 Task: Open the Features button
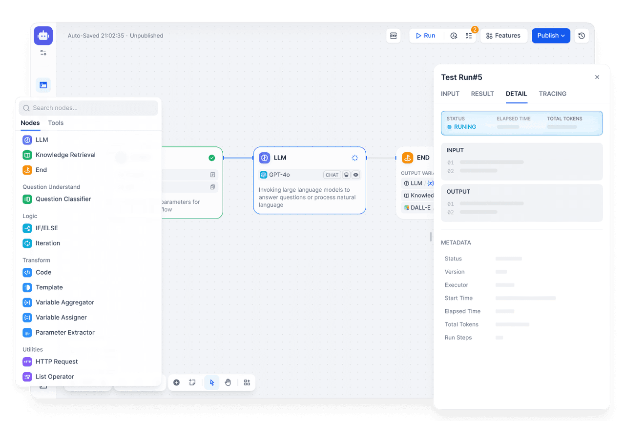tap(503, 36)
